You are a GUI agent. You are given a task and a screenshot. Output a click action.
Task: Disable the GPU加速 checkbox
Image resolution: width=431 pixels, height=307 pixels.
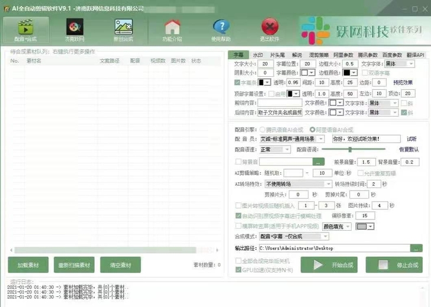tap(239, 270)
